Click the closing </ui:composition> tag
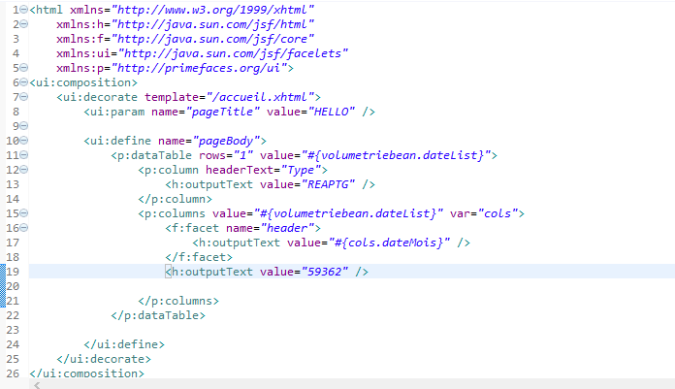This screenshot has width=675, height=389. pyautogui.click(x=86, y=373)
